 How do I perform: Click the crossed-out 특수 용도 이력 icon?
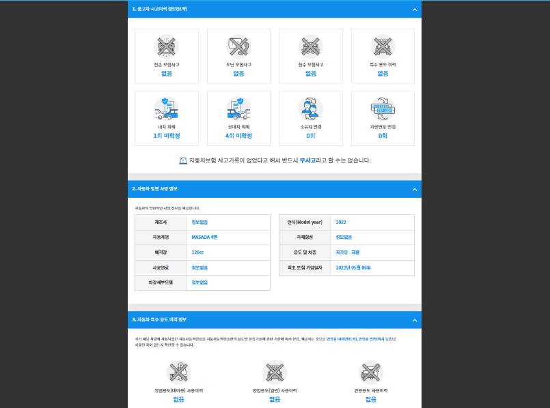click(383, 46)
